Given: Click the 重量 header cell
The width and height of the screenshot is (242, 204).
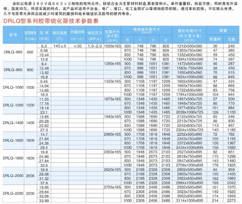Looking at the screenshot, I should [223, 31].
